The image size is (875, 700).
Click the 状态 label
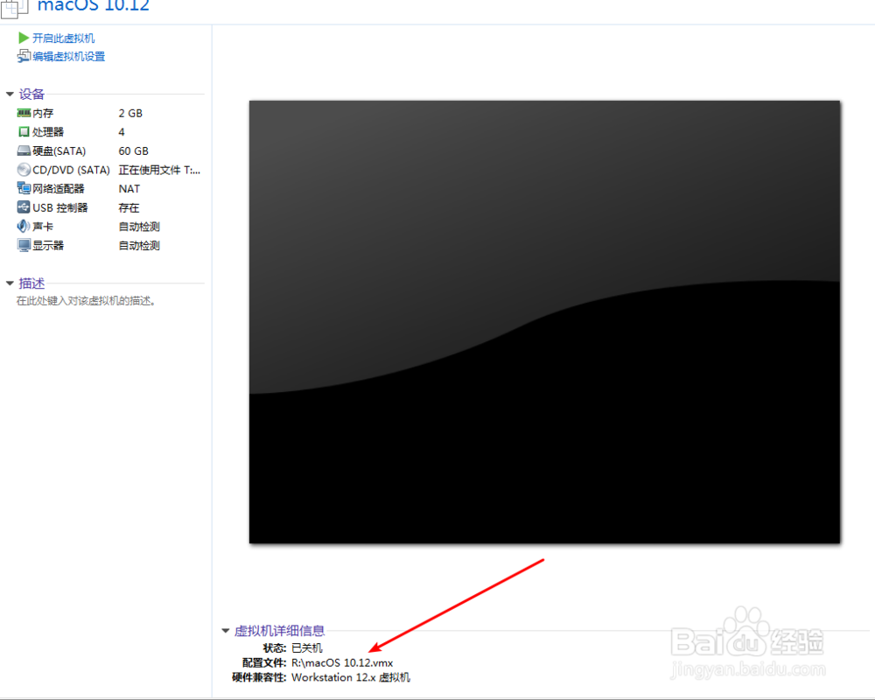(274, 648)
